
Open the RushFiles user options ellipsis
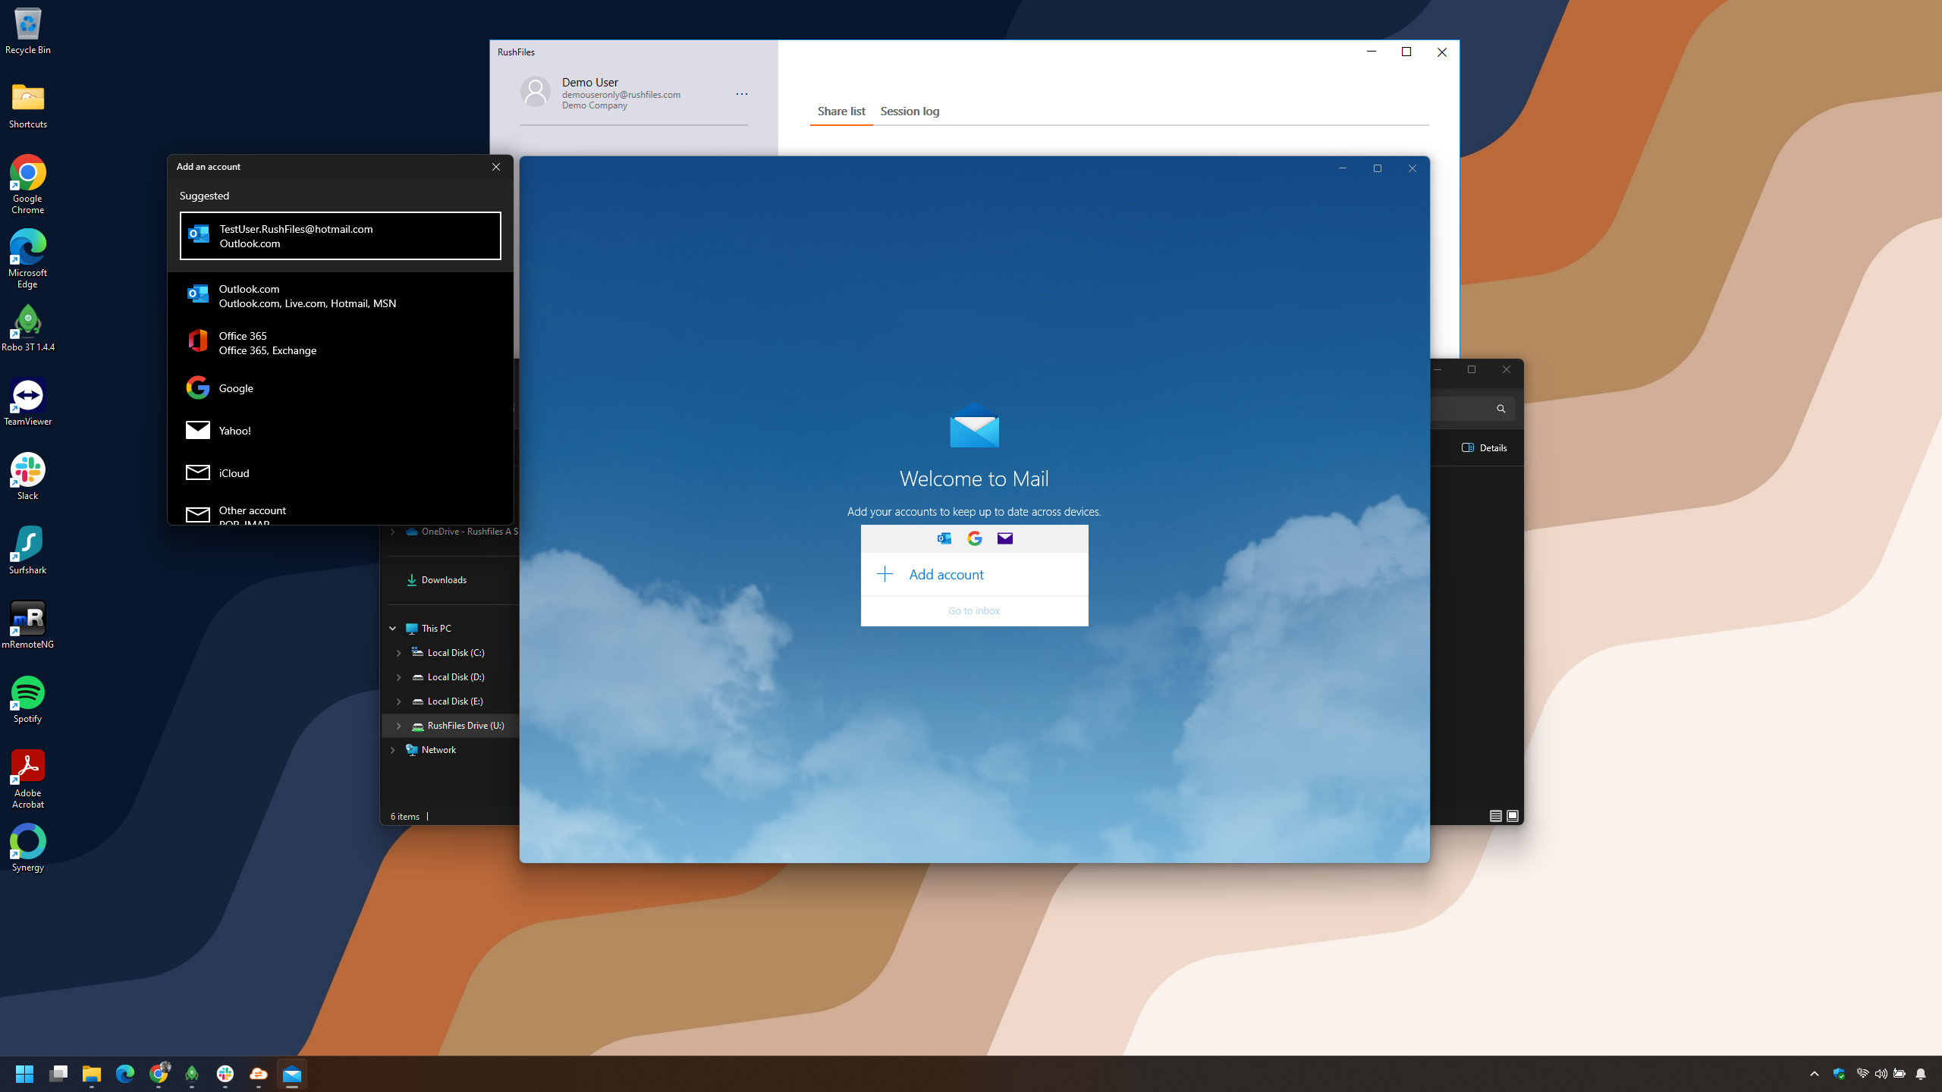pos(741,94)
